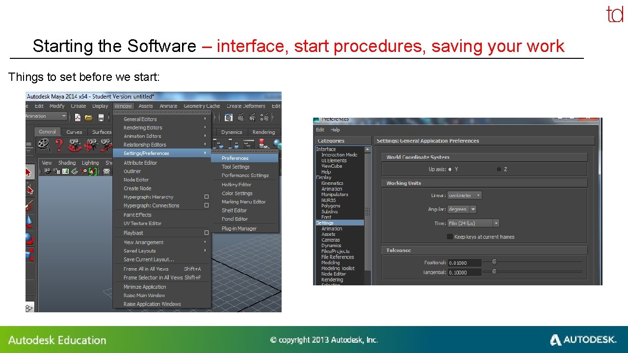
Task: Click the new scene icon in Maya toolbar
Action: click(x=77, y=117)
